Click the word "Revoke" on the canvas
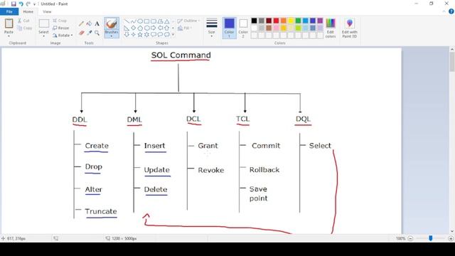Image resolution: width=455 pixels, height=256 pixels. (x=210, y=170)
